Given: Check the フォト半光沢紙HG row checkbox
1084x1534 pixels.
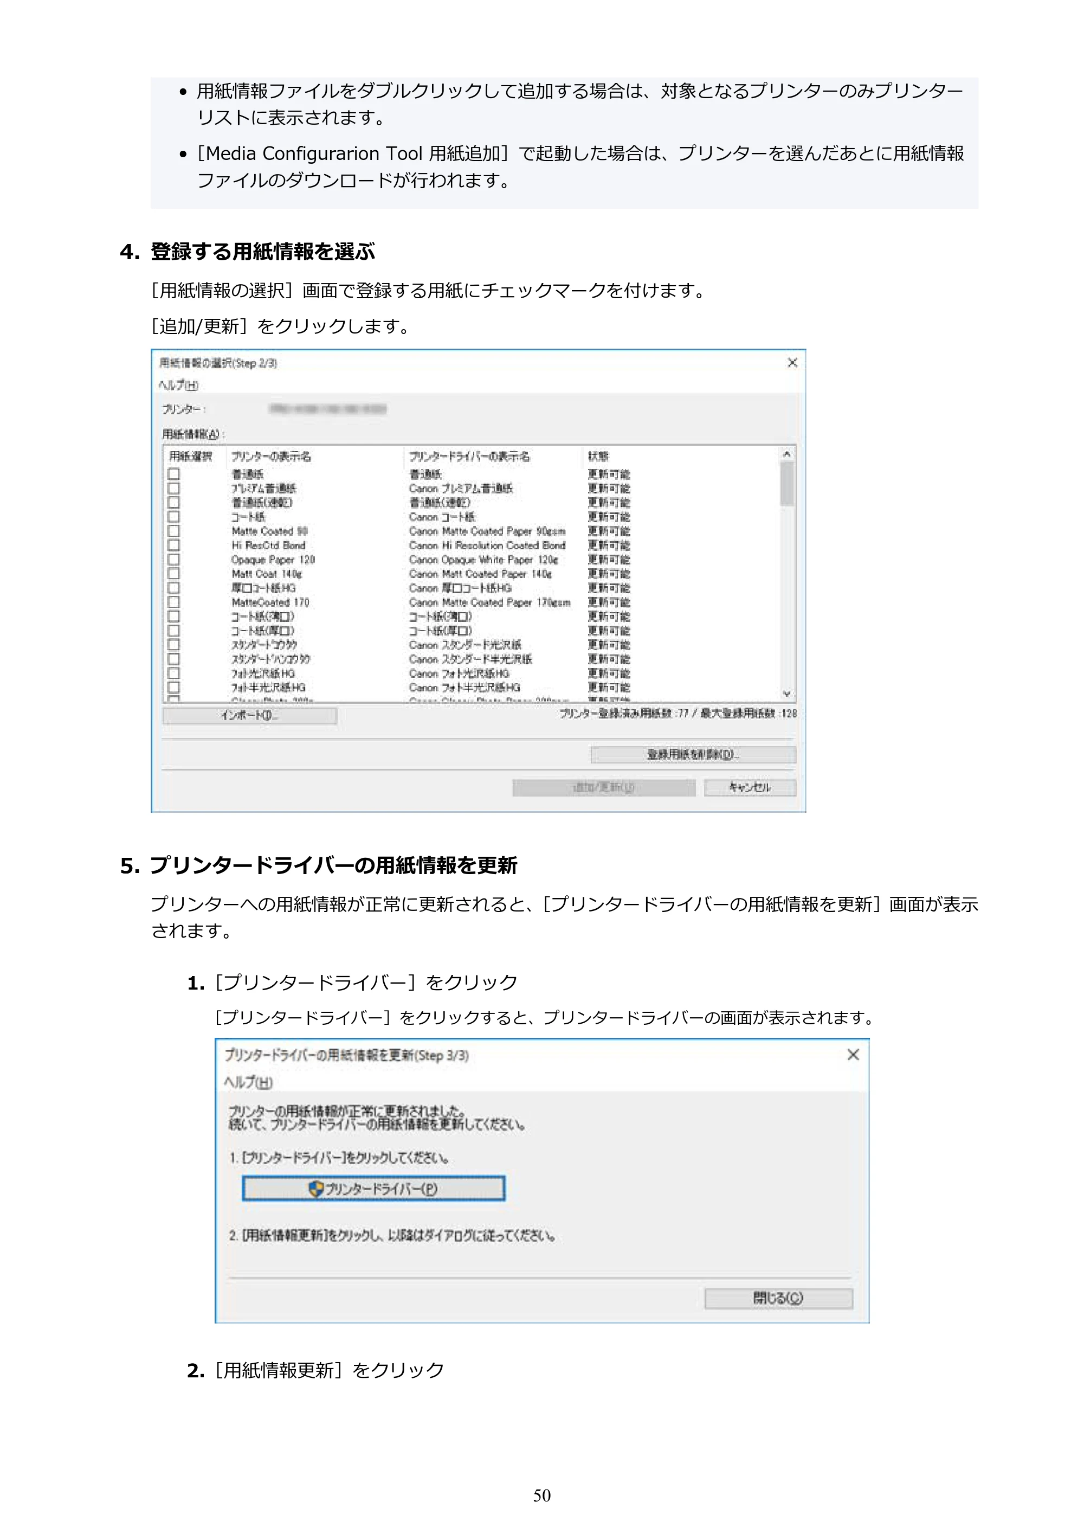Looking at the screenshot, I should coord(173,688).
